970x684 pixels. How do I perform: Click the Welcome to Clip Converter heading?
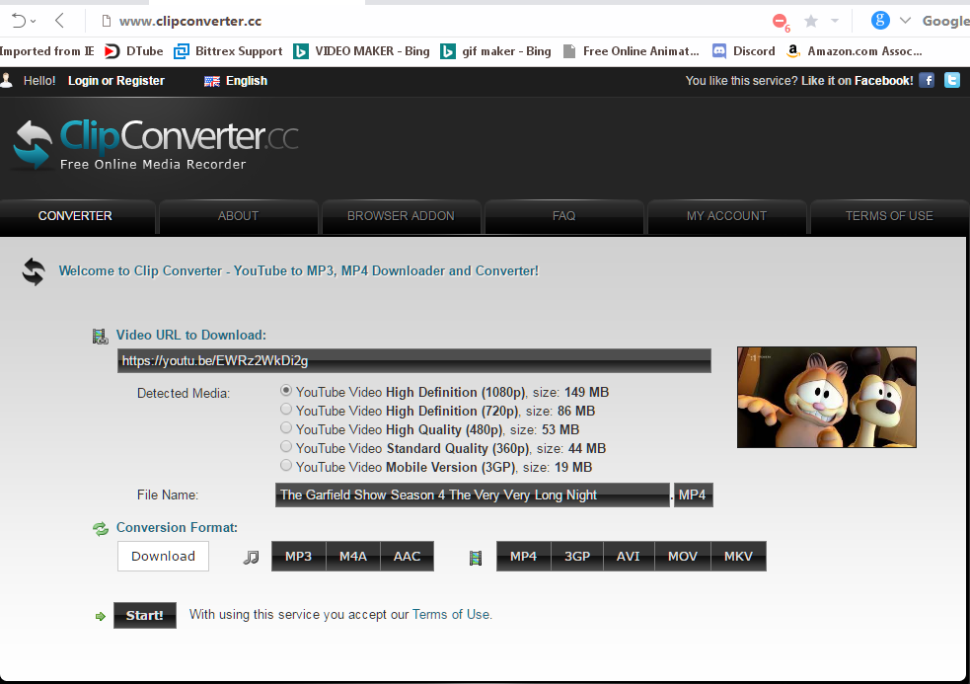pyautogui.click(x=298, y=271)
